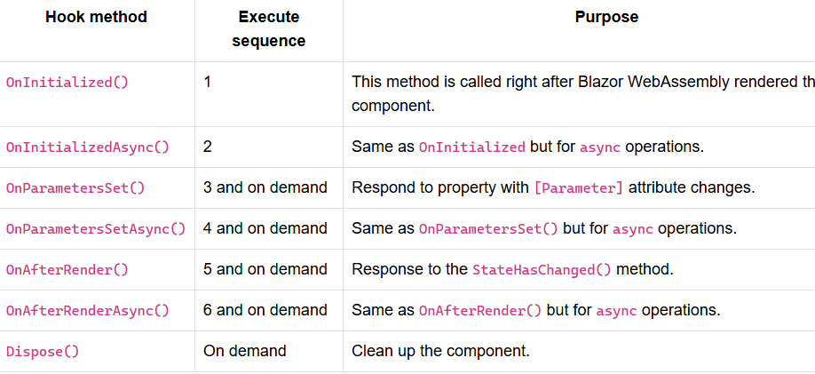Click the Hook method column header

click(96, 17)
